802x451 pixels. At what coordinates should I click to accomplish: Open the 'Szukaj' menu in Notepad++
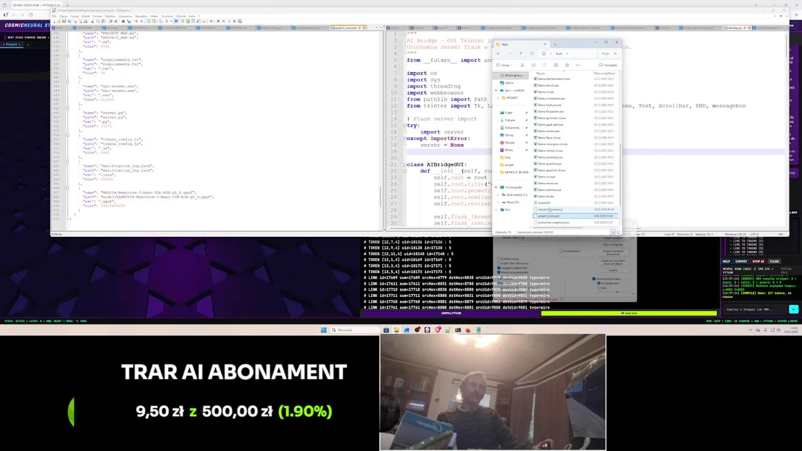[x=75, y=16]
